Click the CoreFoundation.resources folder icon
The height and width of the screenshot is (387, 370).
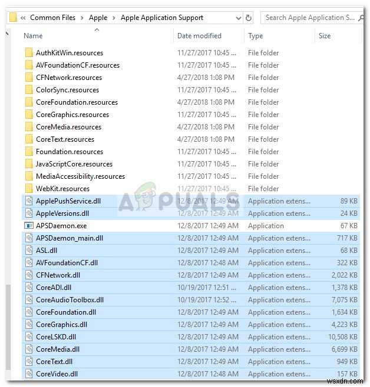coord(29,102)
